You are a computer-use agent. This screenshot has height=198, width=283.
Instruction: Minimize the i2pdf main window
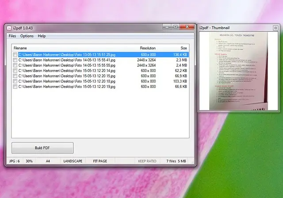[166, 27]
